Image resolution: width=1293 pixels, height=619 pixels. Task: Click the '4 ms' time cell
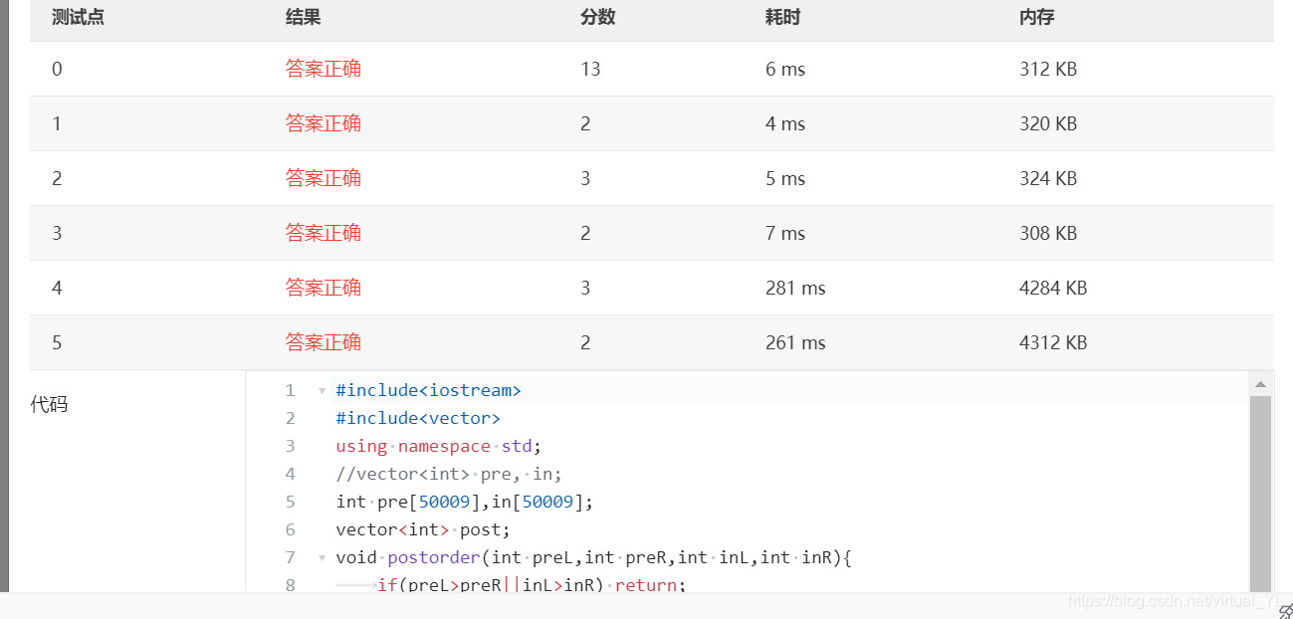[785, 123]
